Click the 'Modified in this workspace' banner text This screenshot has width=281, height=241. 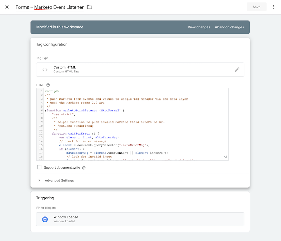60,27
